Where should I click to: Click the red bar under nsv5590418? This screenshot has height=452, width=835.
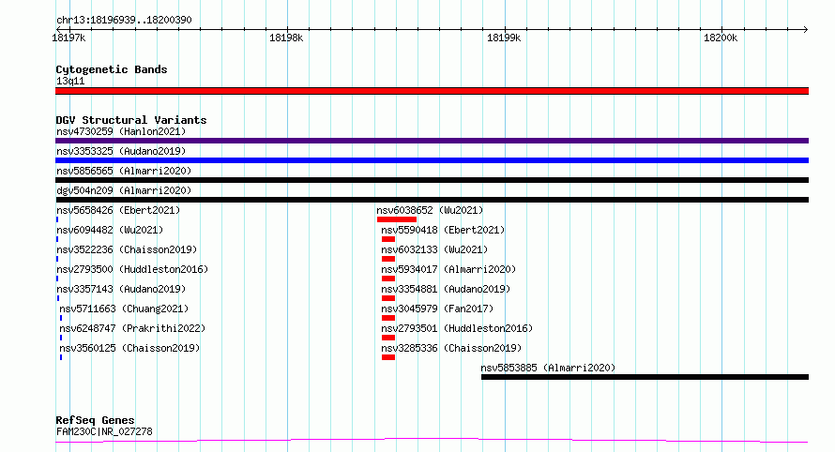[x=388, y=239]
